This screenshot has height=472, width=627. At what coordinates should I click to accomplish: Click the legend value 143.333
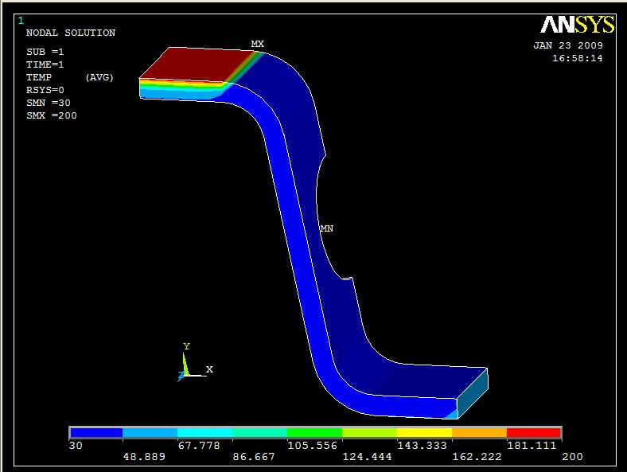point(422,445)
